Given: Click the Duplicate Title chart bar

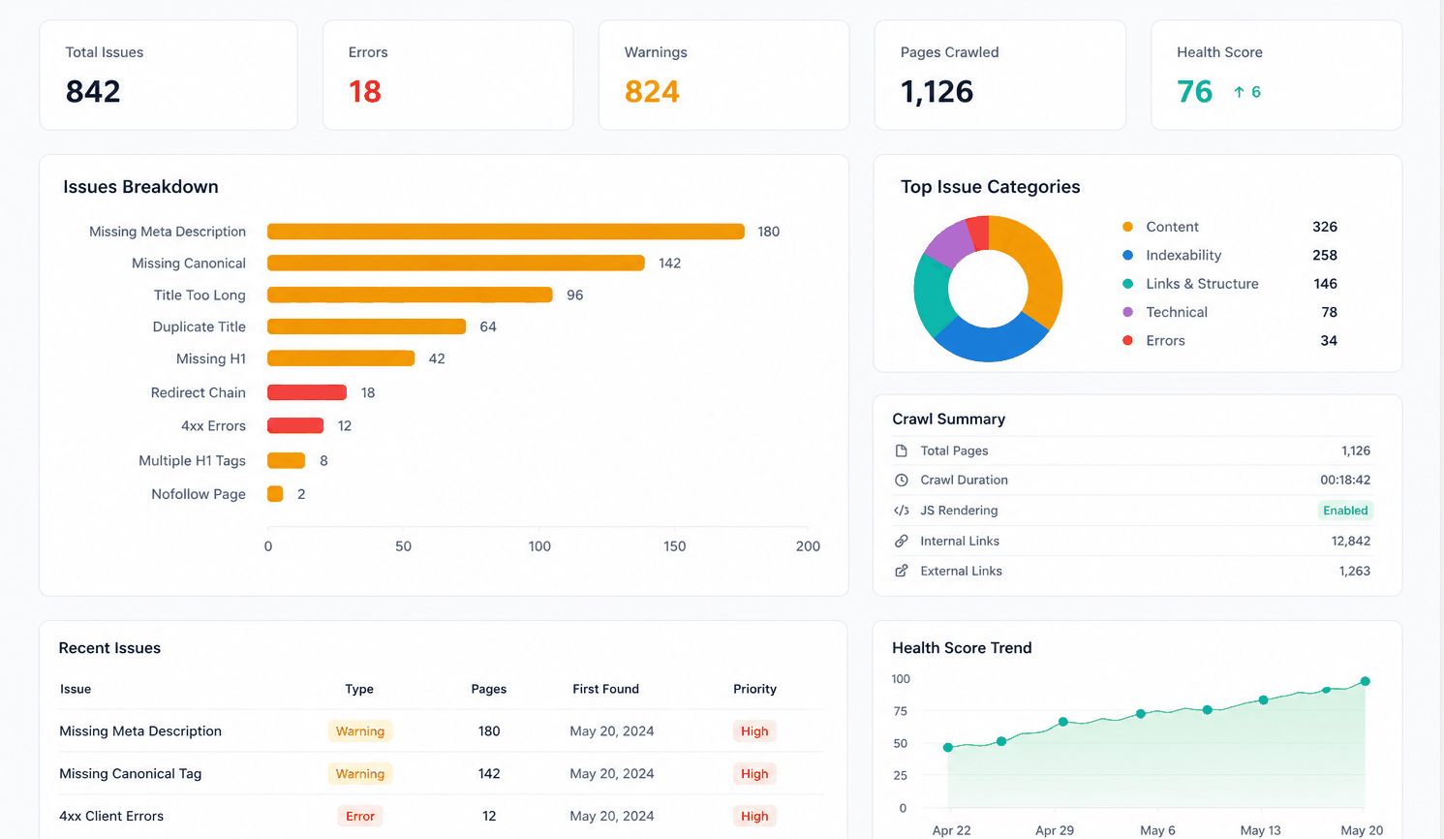Looking at the screenshot, I should (x=367, y=326).
